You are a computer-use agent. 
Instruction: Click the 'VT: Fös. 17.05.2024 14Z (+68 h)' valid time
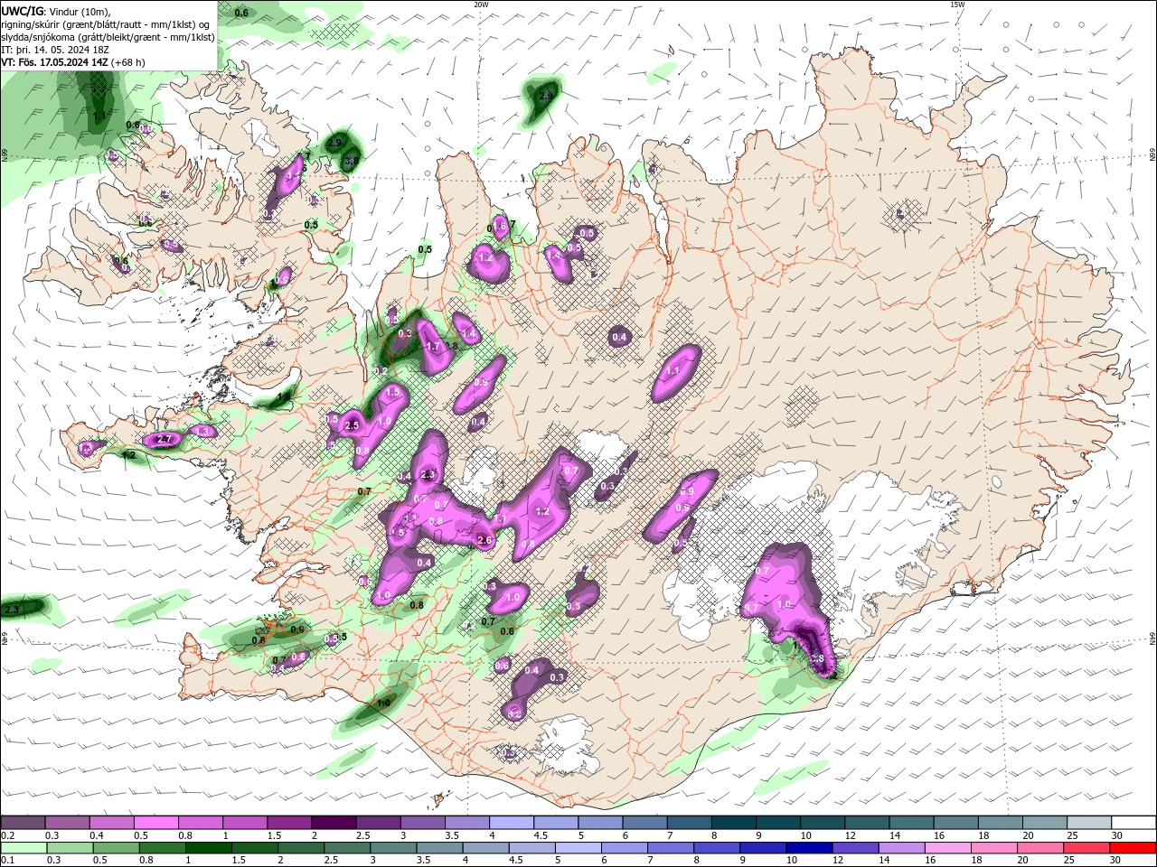(74, 62)
